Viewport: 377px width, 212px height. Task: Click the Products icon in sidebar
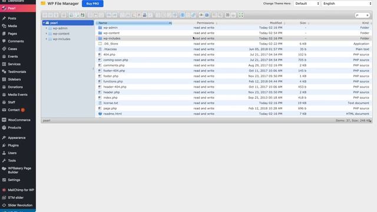[4, 128]
